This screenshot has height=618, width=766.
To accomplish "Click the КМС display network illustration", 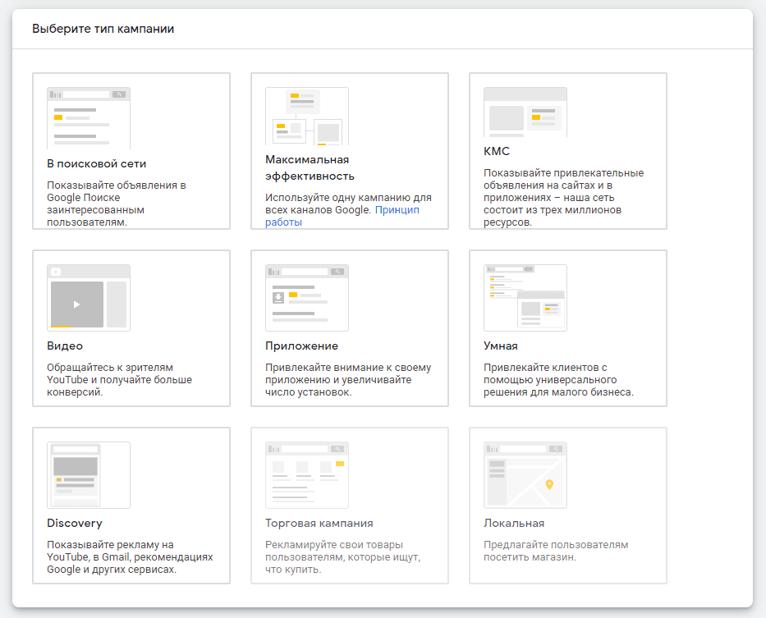I will tap(525, 112).
